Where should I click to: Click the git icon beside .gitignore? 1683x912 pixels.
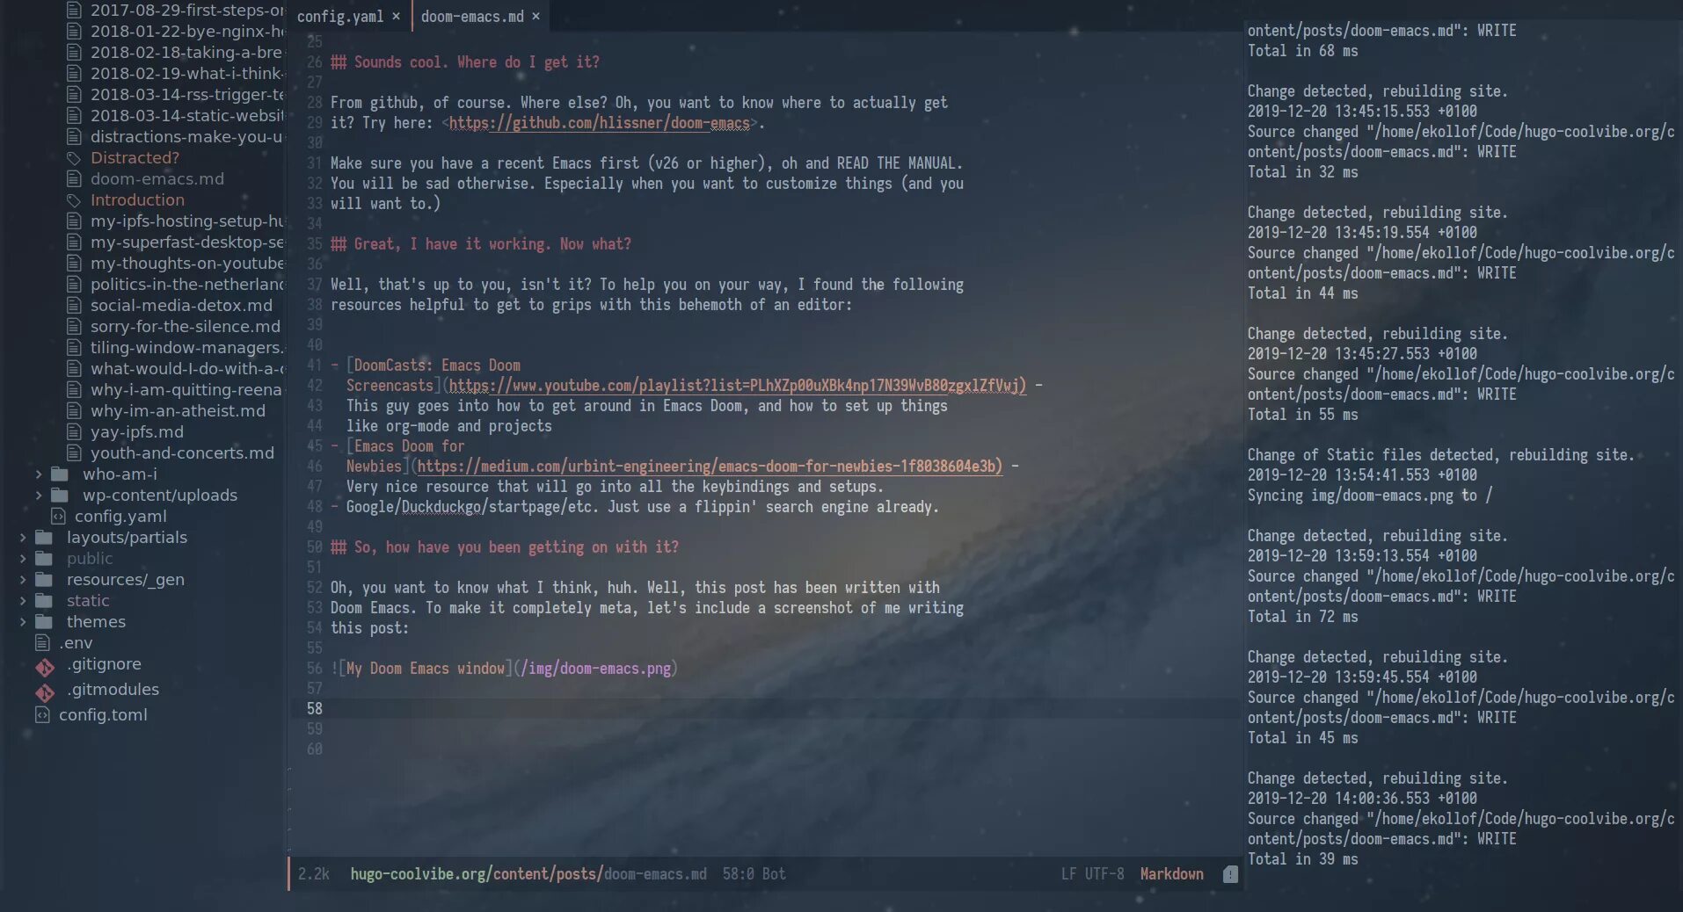[45, 668]
